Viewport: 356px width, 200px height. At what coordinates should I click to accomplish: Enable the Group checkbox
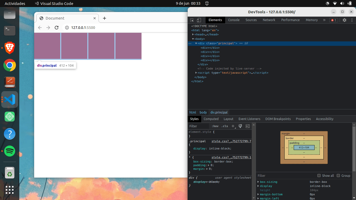tap(337, 176)
